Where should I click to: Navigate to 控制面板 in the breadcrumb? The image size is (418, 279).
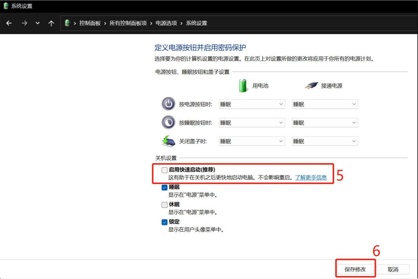coord(89,23)
